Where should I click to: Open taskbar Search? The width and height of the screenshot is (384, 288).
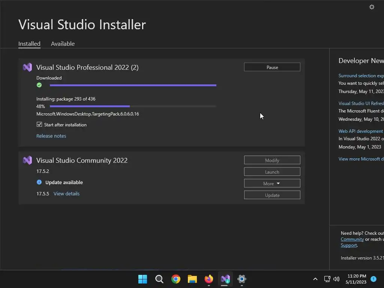pos(159,279)
